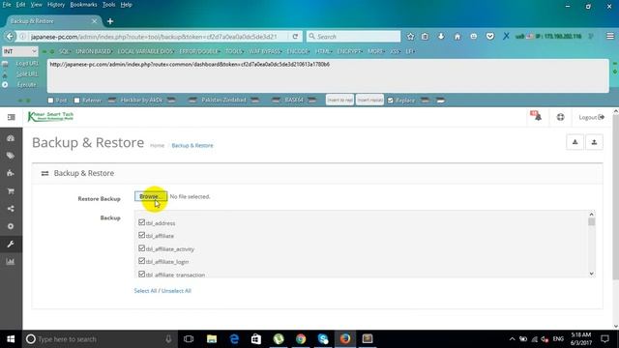Go to the browser home page icon
The height and width of the screenshot is (348, 619).
(x=457, y=37)
